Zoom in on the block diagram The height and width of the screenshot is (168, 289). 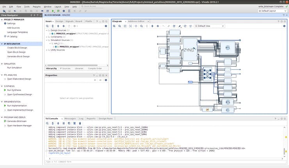click(114, 26)
